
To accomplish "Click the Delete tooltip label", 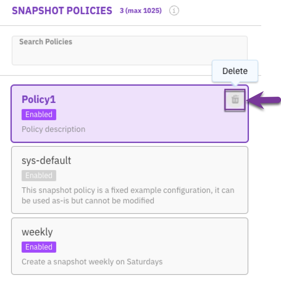I will [235, 71].
